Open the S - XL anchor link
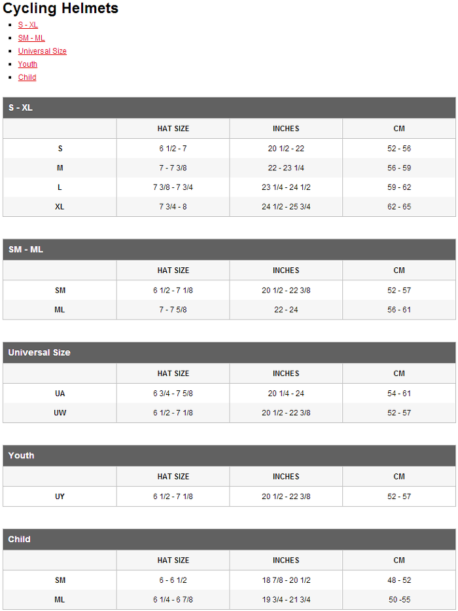458x611 pixels. [27, 25]
